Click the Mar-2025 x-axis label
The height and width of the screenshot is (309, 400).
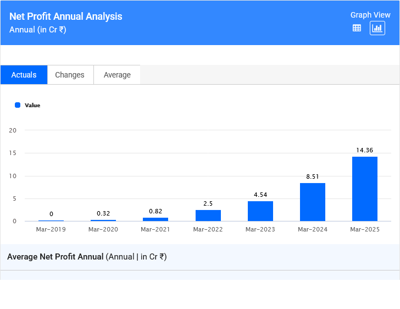click(x=365, y=229)
